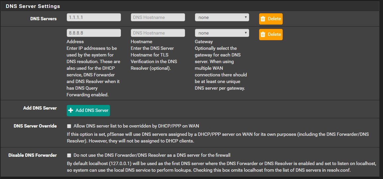This screenshot has width=383, height=179.
Task: Click the 'Do not use the DNS Forwarder' label
Action: (x=152, y=155)
